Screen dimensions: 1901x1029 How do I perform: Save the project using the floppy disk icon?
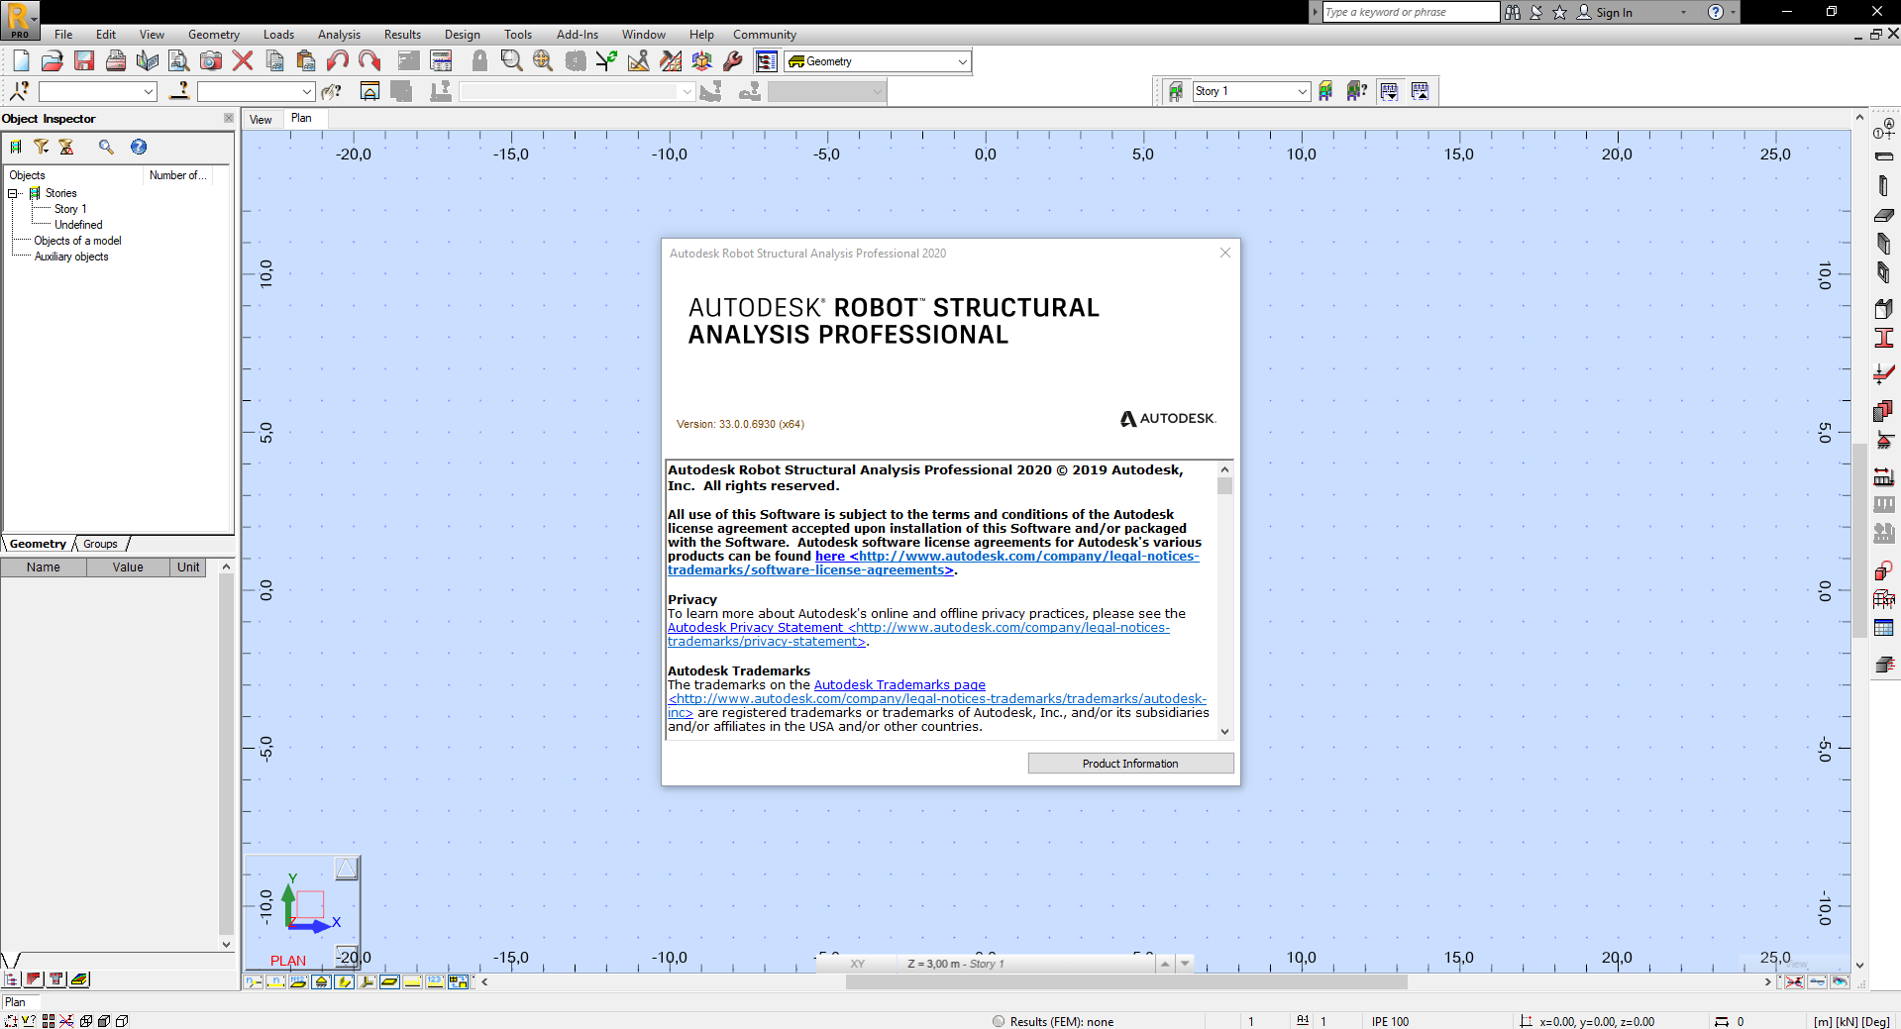pos(84,61)
